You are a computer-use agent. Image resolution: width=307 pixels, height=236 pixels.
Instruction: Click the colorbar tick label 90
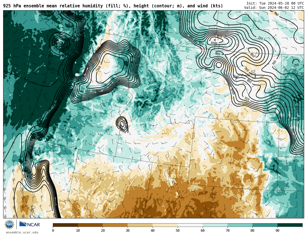[277, 231]
